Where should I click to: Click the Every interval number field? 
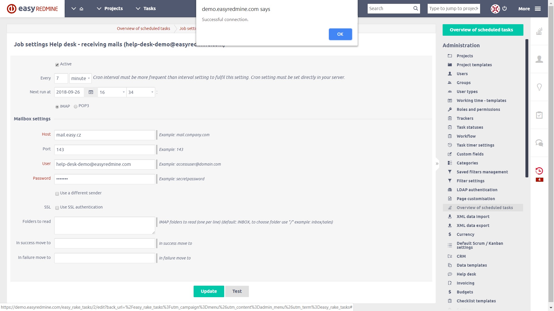61,78
